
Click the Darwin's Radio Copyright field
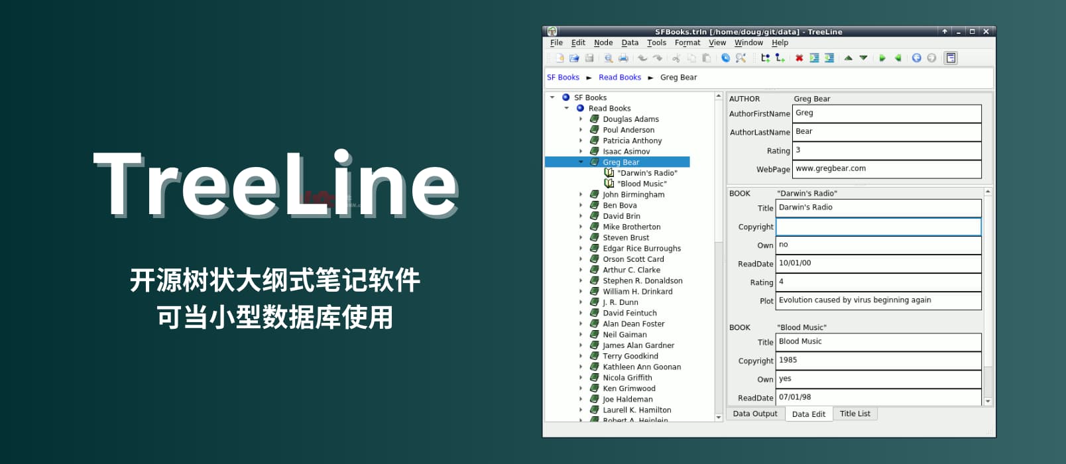click(878, 227)
